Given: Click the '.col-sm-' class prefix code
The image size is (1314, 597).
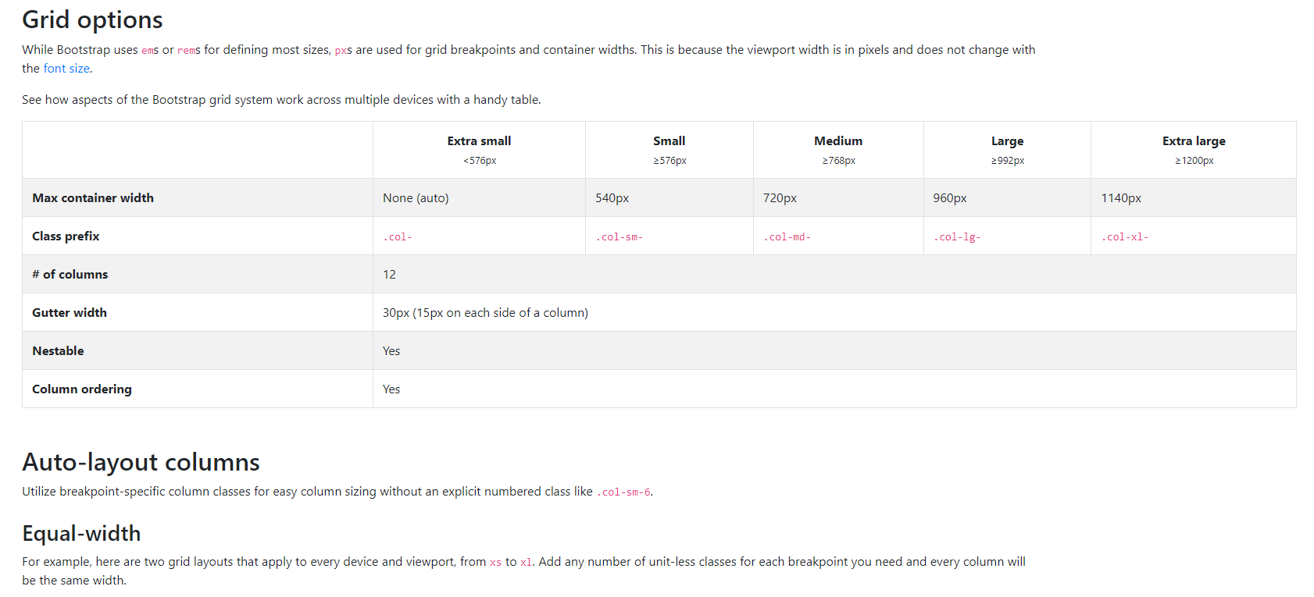Looking at the screenshot, I should pyautogui.click(x=620, y=237).
